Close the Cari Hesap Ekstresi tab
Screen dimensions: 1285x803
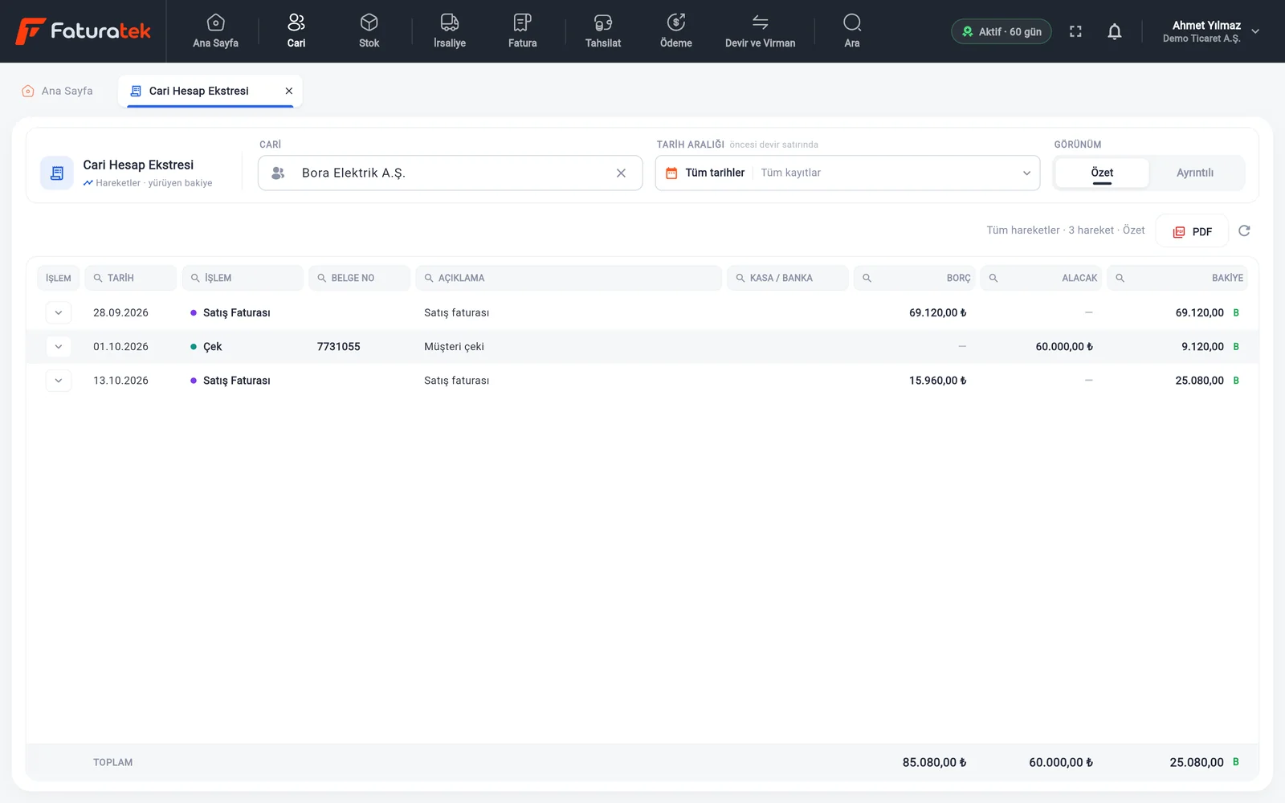[289, 91]
